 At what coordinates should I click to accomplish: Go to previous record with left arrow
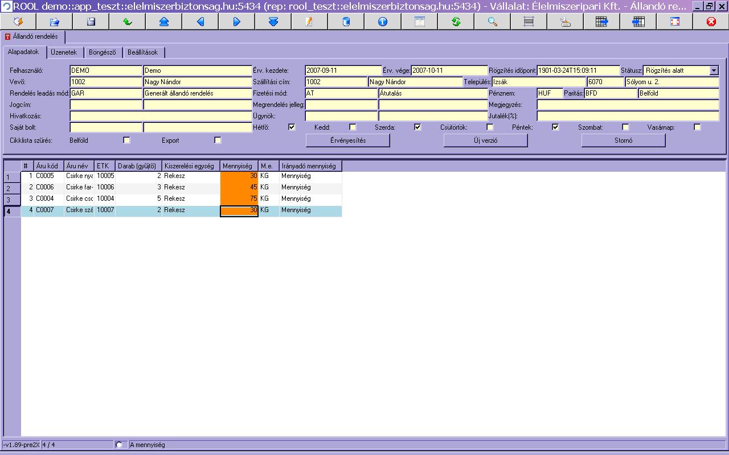click(x=200, y=22)
